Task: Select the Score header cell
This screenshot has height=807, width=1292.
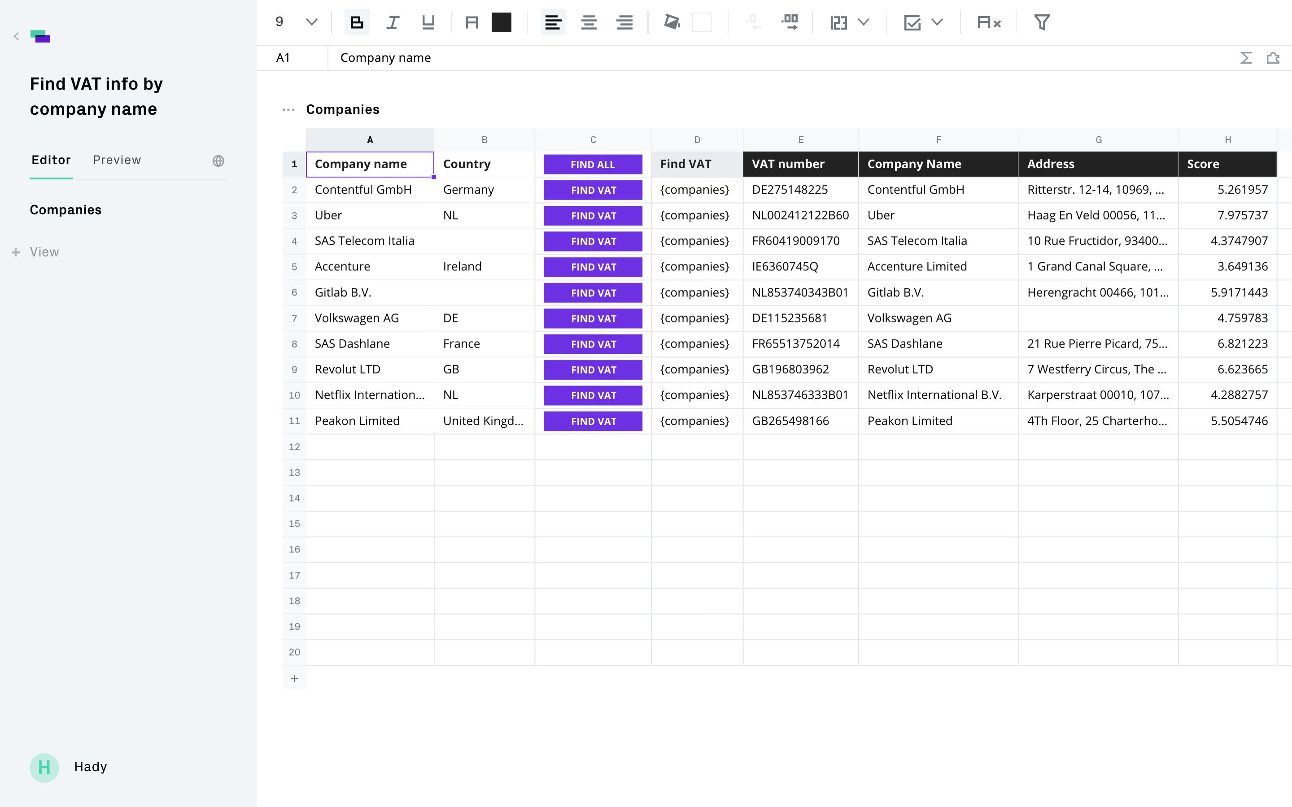Action: point(1227,164)
